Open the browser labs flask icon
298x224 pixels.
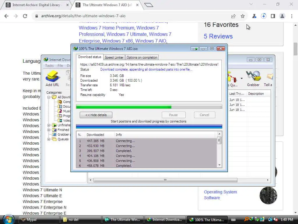pos(254,16)
